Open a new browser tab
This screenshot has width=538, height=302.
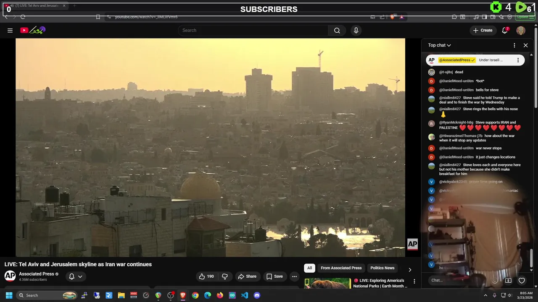(74, 6)
